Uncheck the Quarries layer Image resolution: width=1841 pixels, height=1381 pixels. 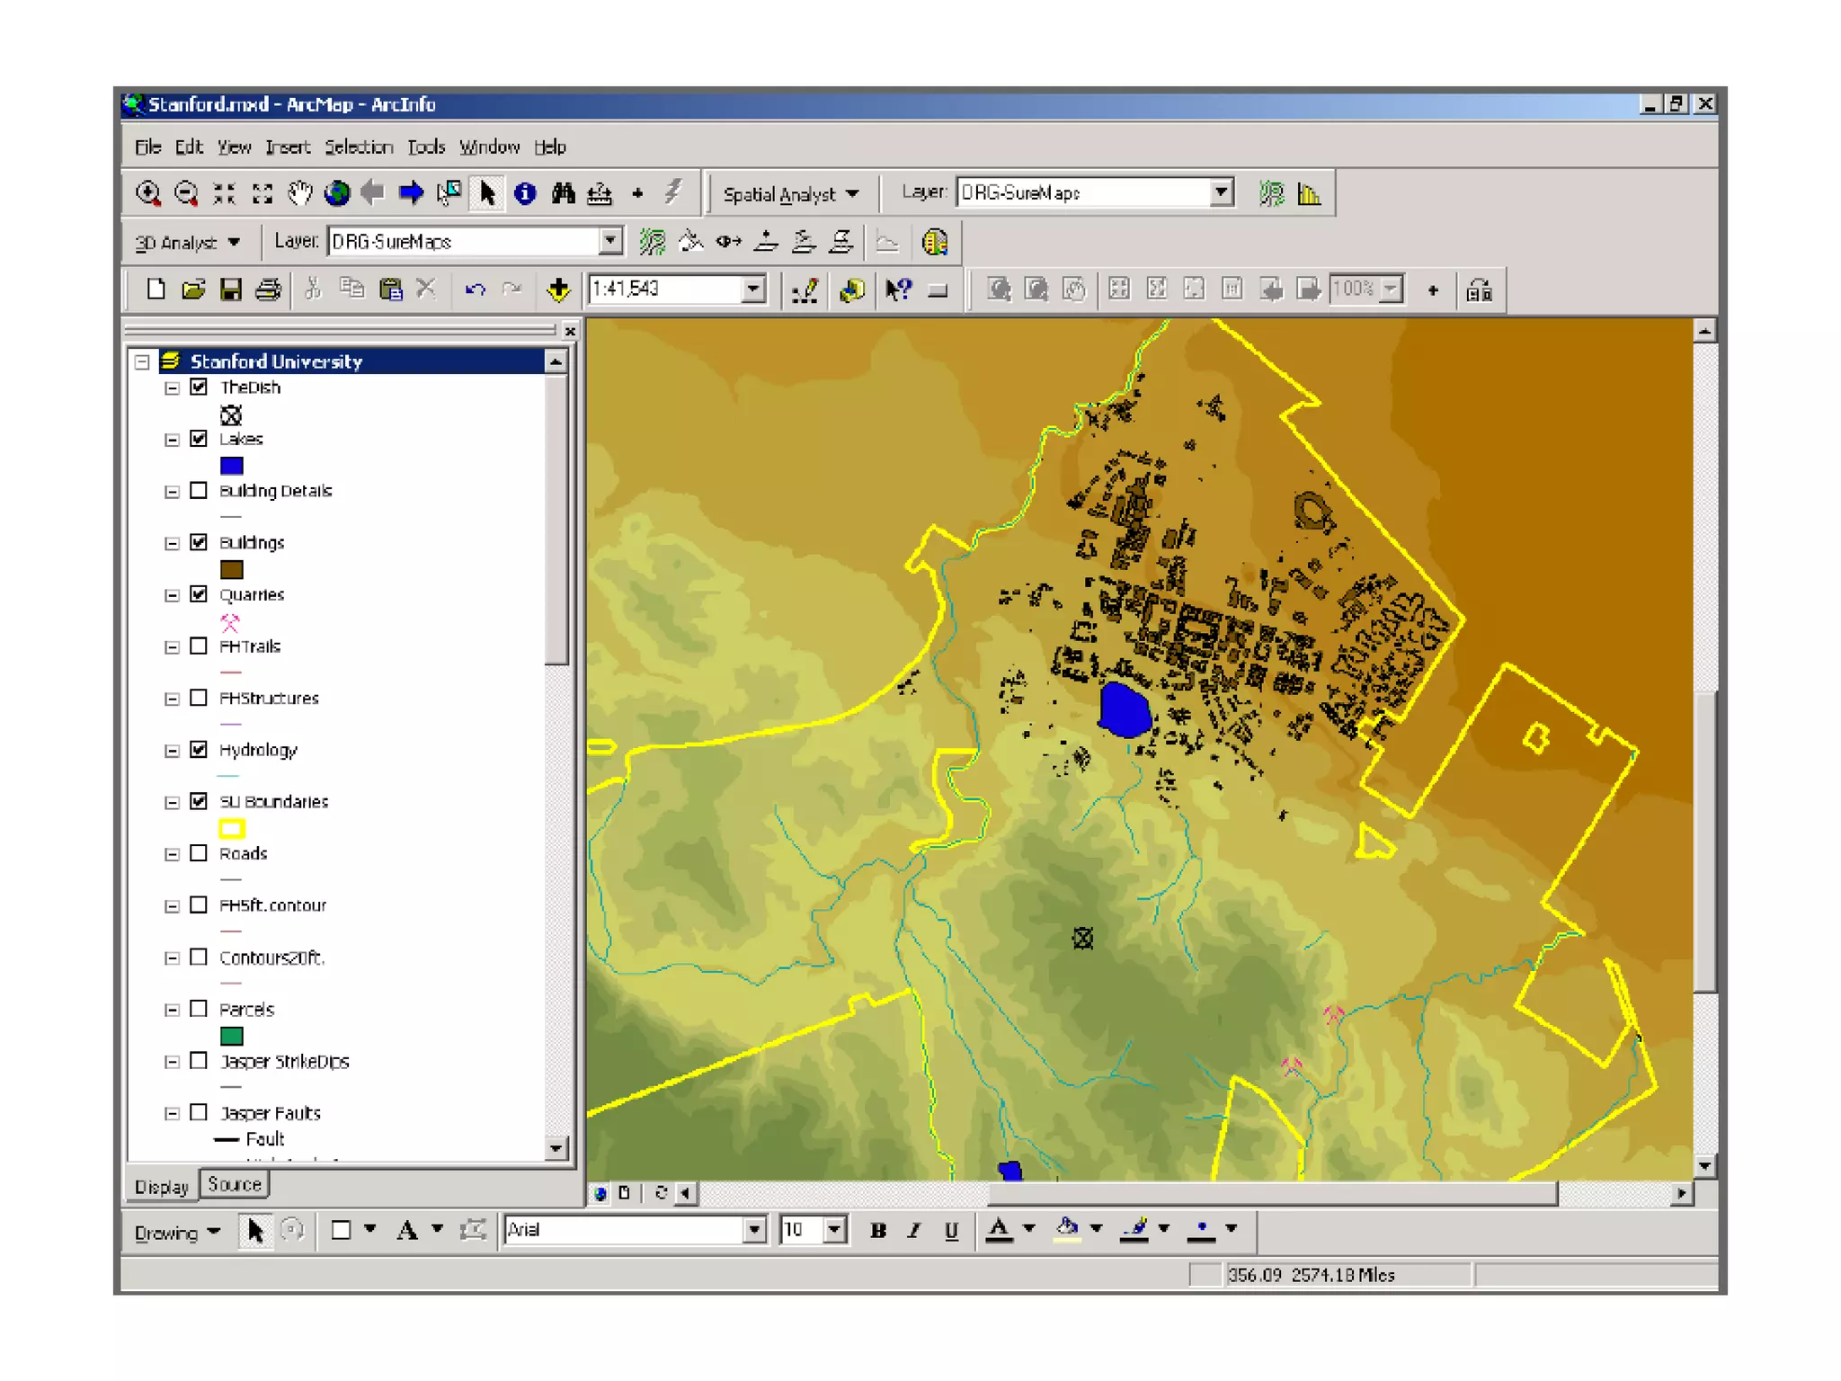199,594
